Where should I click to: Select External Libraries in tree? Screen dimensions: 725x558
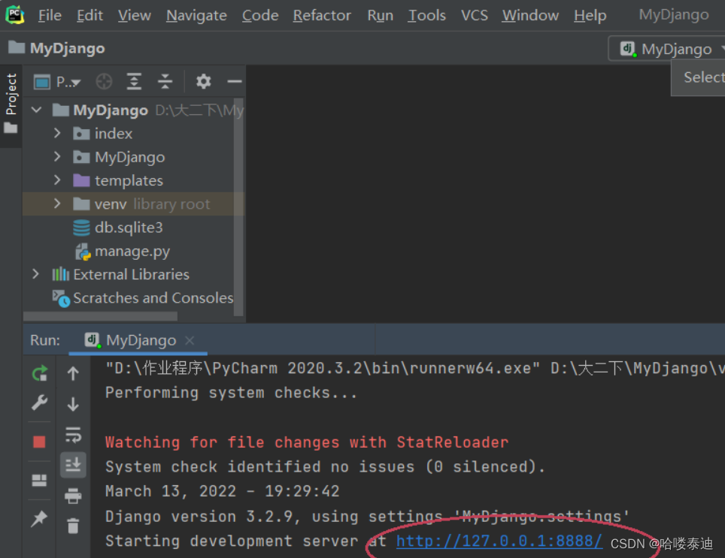click(131, 275)
